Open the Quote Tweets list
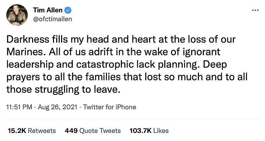 pyautogui.click(x=100, y=131)
